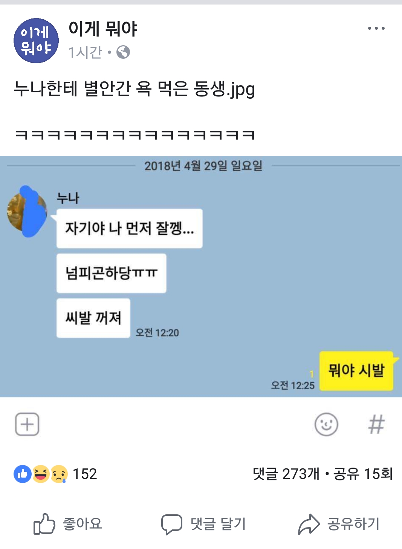The width and height of the screenshot is (402, 549).
Task: View the 공유 15회 shares list
Action: (x=363, y=474)
